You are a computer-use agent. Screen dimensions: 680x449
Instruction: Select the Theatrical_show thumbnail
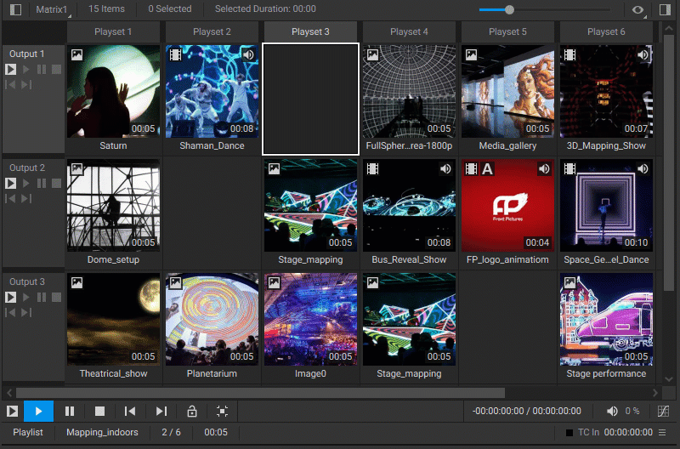point(113,319)
